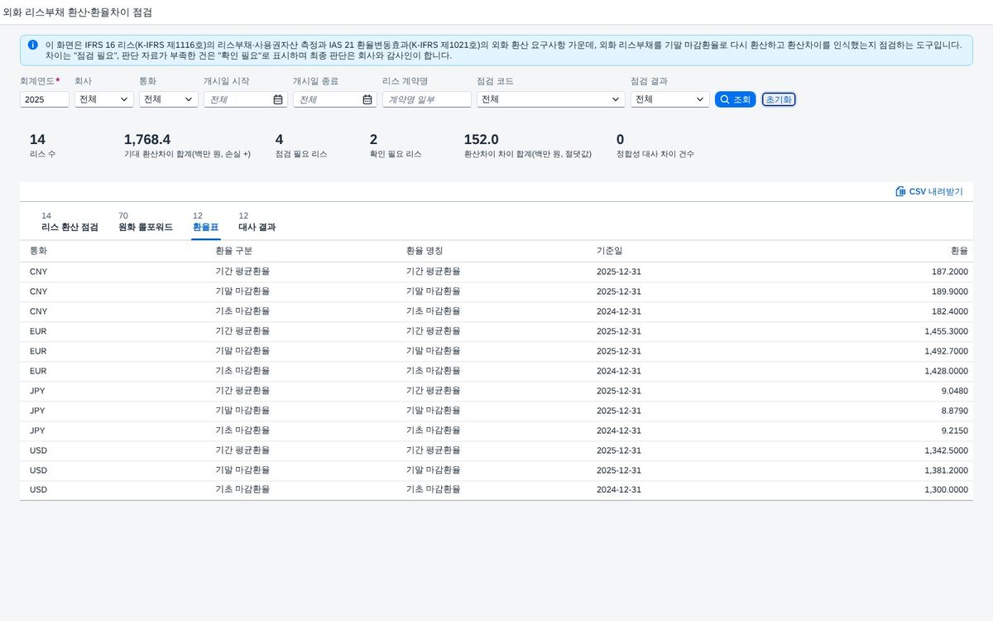Viewport: 993px width, 621px height.
Task: Click the 기준일 column header
Action: (x=610, y=251)
